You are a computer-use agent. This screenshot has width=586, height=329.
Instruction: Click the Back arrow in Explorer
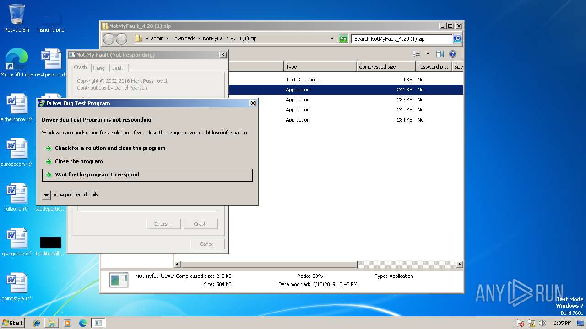coord(109,39)
